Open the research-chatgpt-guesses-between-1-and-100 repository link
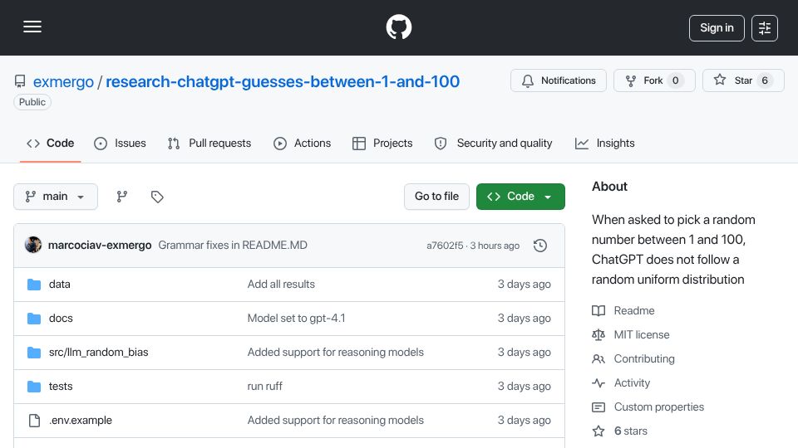Image resolution: width=798 pixels, height=448 pixels. pyautogui.click(x=283, y=82)
